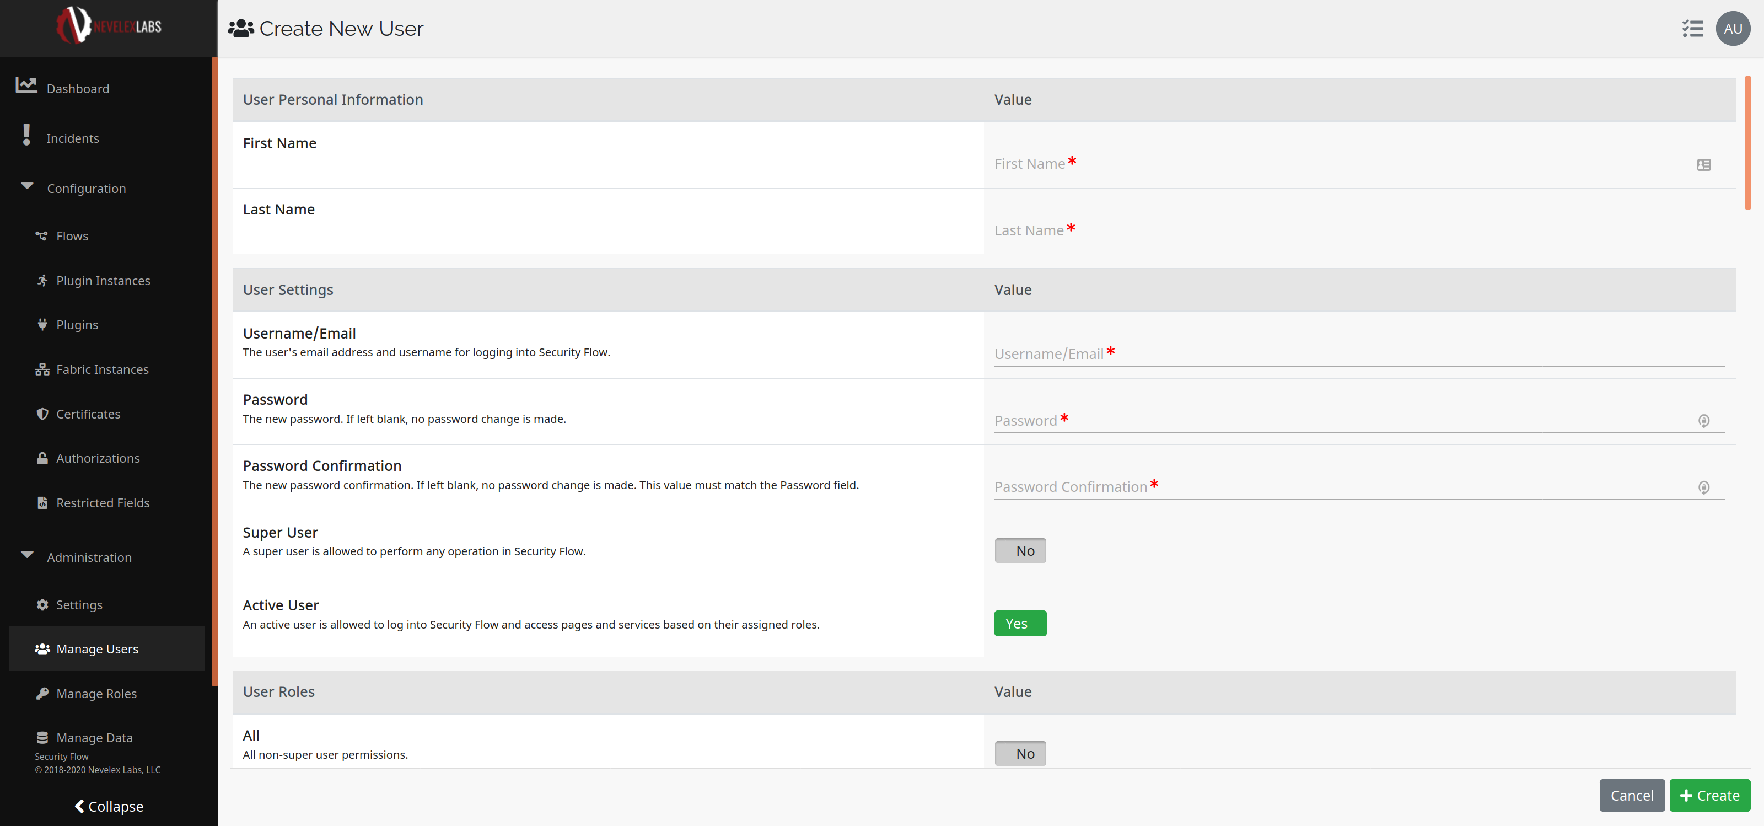Screen dimensions: 1764x826
Task: Click the Username/Email input field
Action: pyautogui.click(x=1359, y=354)
